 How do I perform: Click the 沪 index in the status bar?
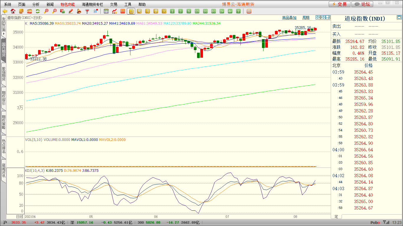coord(5,223)
